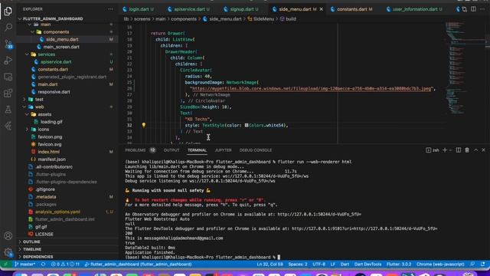Open editor more actions ellipsis

tap(483, 9)
